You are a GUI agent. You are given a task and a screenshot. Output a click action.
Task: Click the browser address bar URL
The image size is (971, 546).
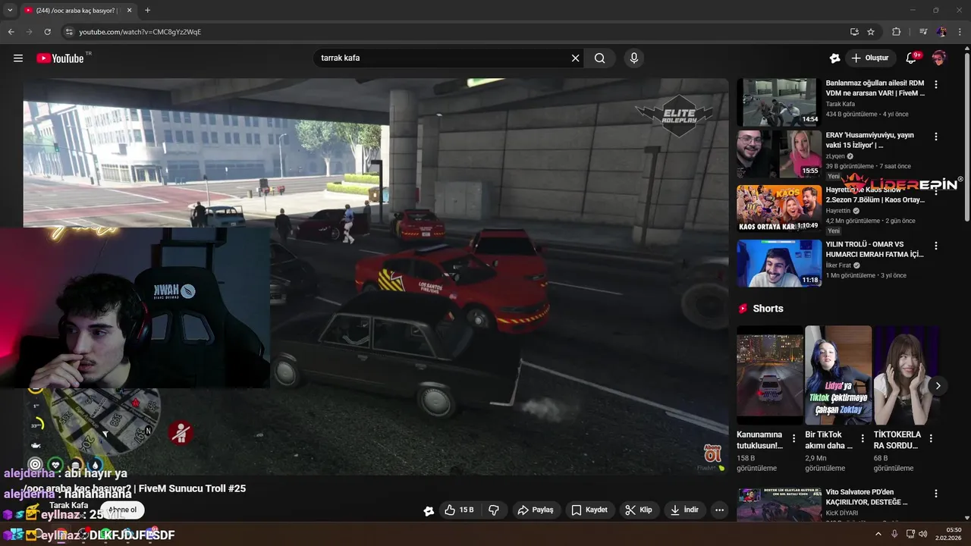pyautogui.click(x=140, y=32)
